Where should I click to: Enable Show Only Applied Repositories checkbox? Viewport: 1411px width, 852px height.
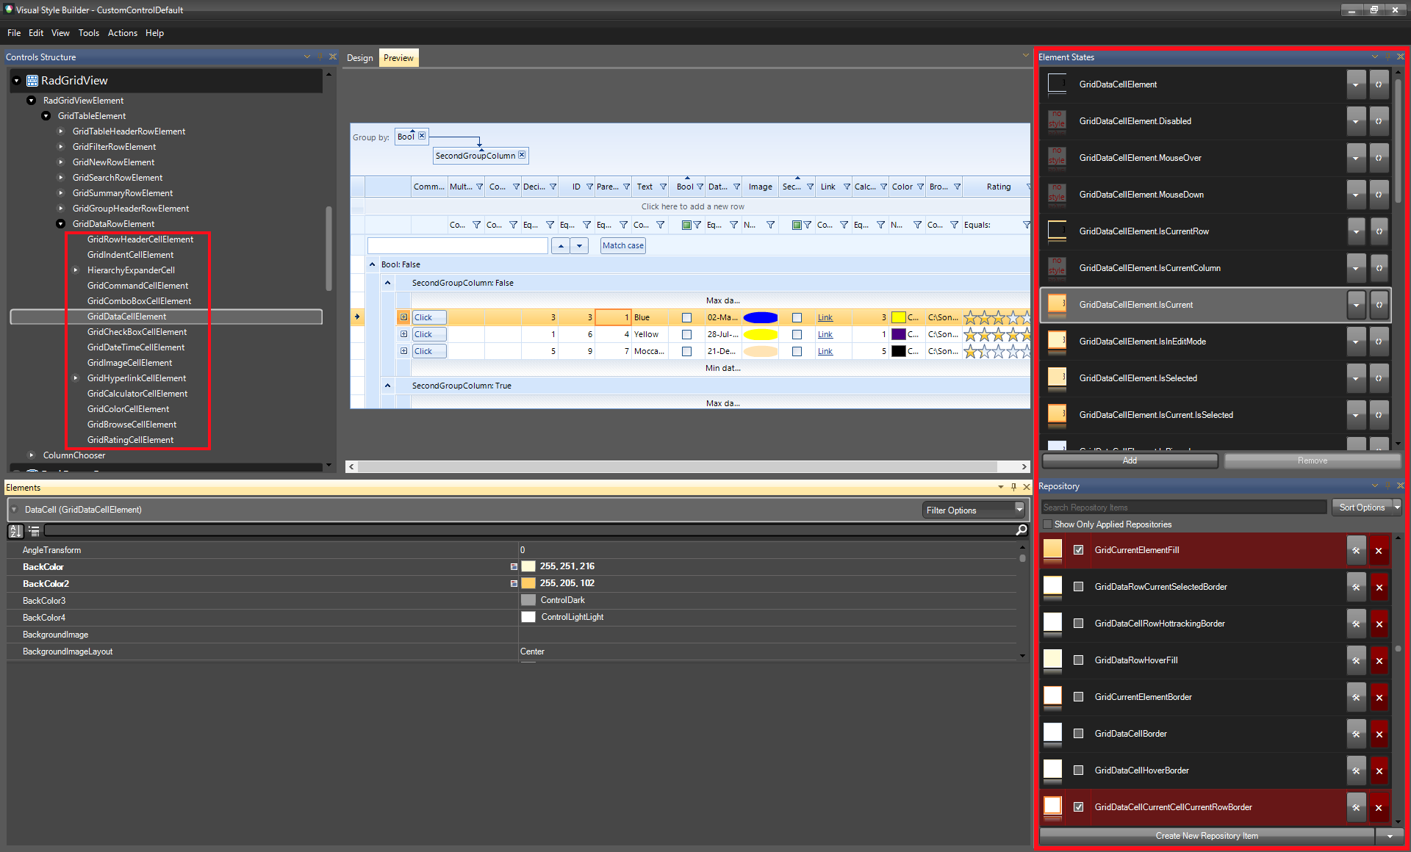coord(1047,524)
